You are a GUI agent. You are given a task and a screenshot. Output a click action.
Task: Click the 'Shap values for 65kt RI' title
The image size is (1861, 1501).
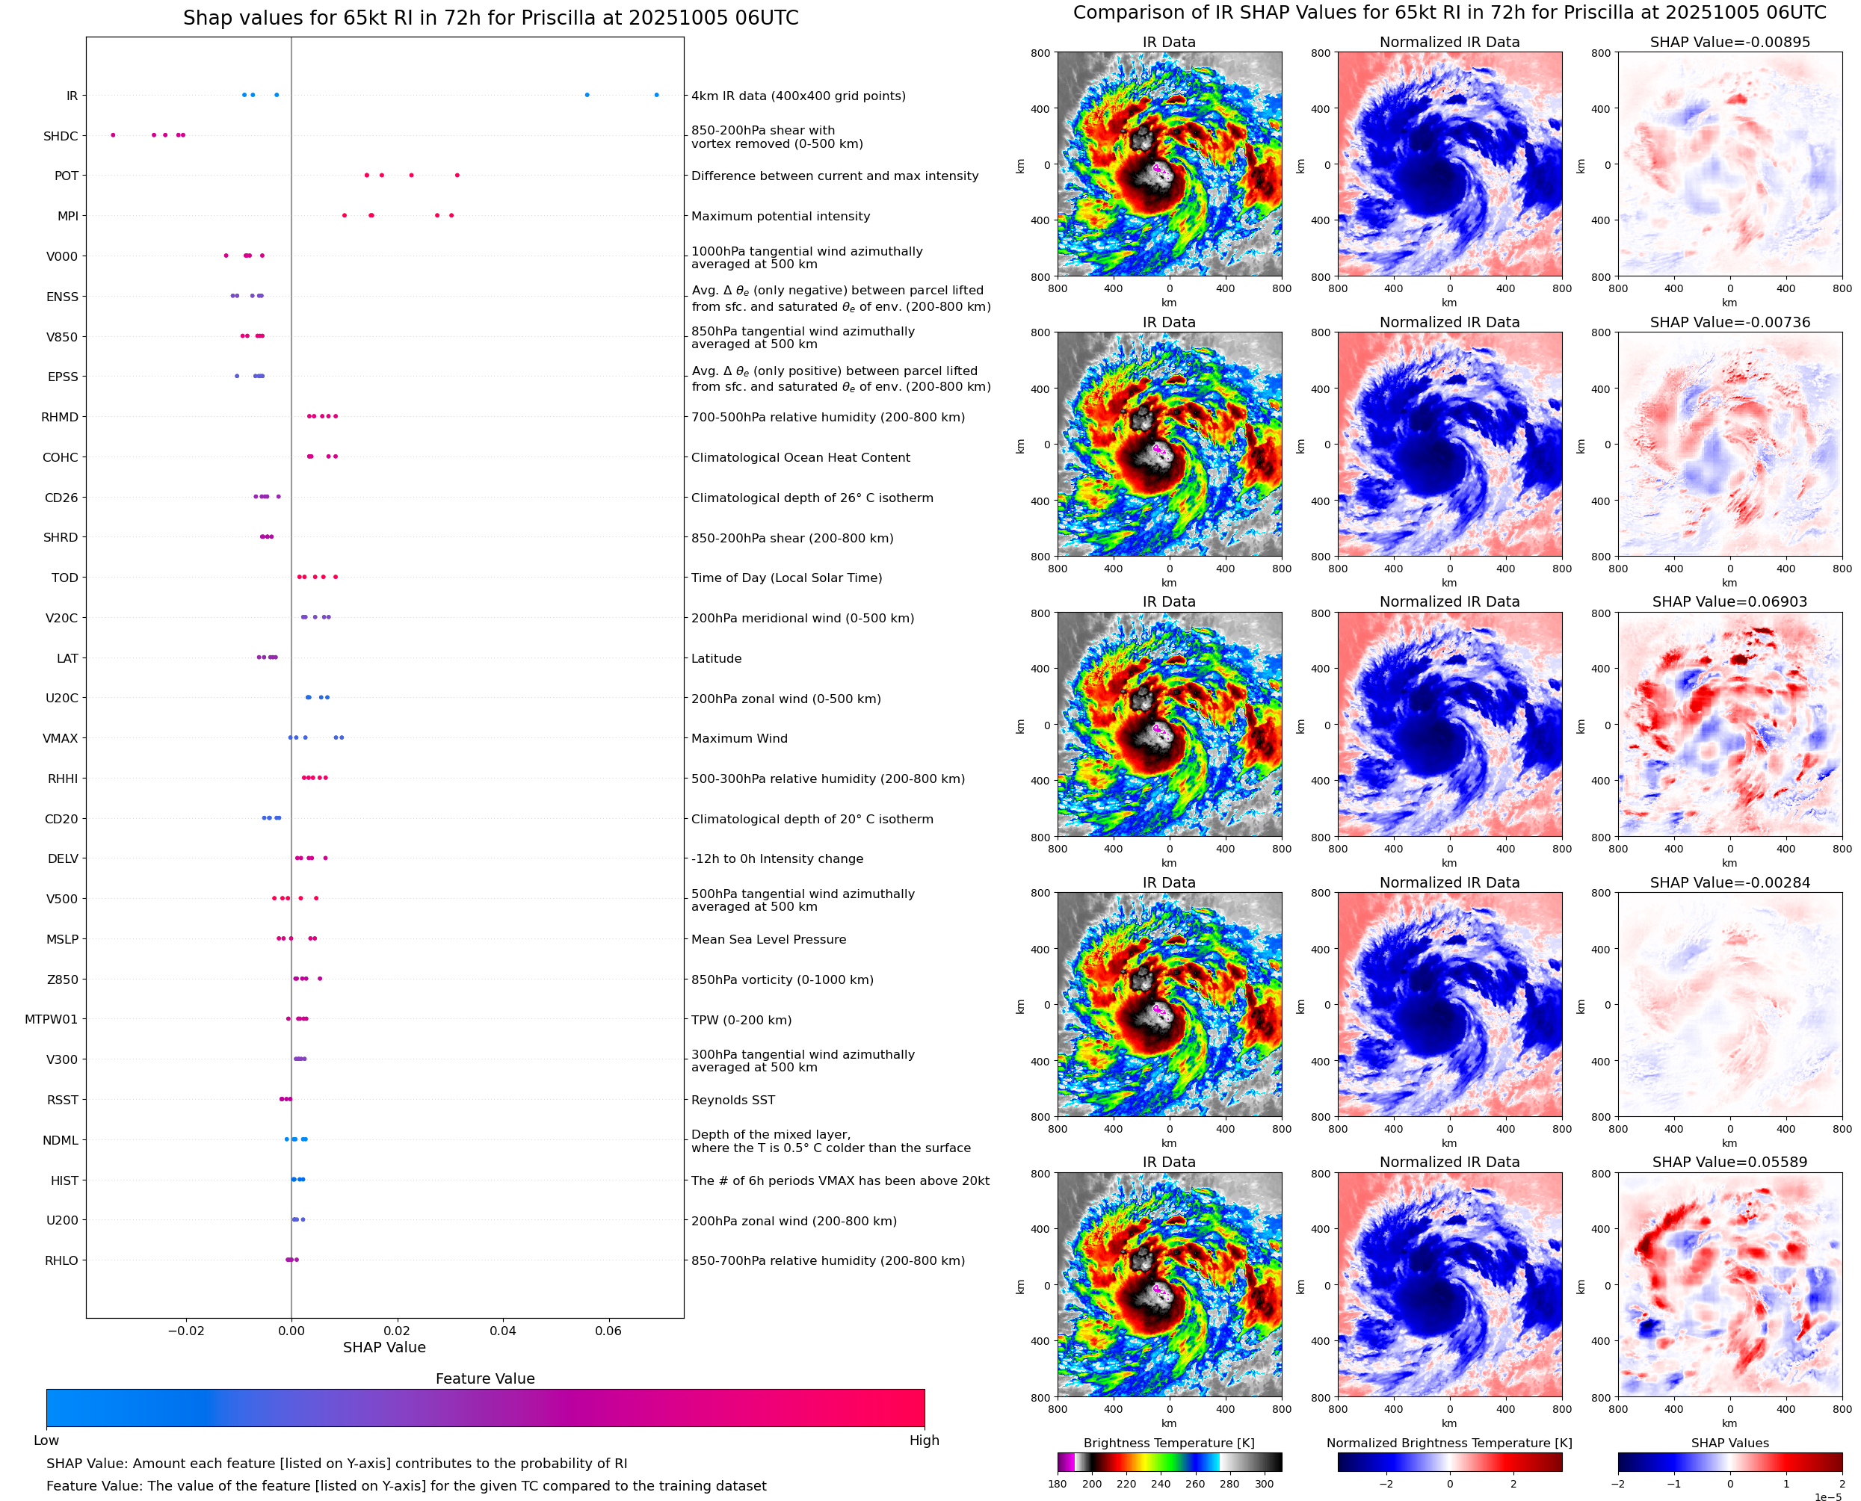pos(490,18)
